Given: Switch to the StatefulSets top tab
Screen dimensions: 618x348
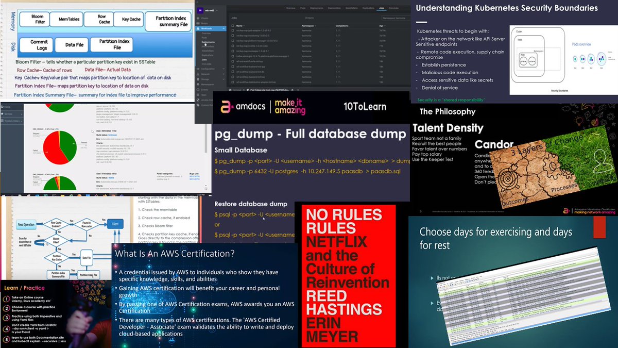Looking at the screenshot, I should click(352, 8).
